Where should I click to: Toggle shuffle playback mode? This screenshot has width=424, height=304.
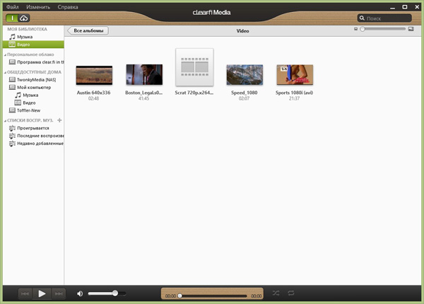tap(276, 293)
